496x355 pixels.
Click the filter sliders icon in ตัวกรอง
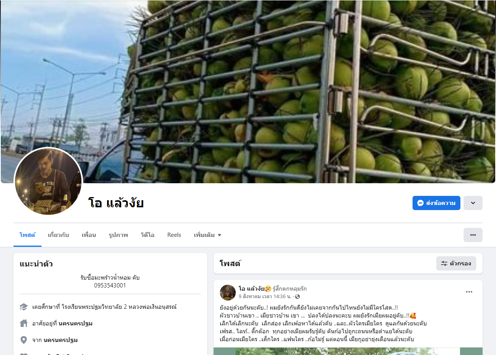tap(444, 263)
